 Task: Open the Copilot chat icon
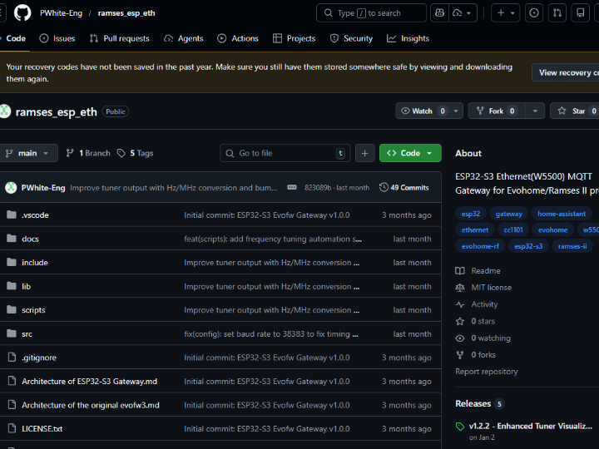pyautogui.click(x=440, y=13)
